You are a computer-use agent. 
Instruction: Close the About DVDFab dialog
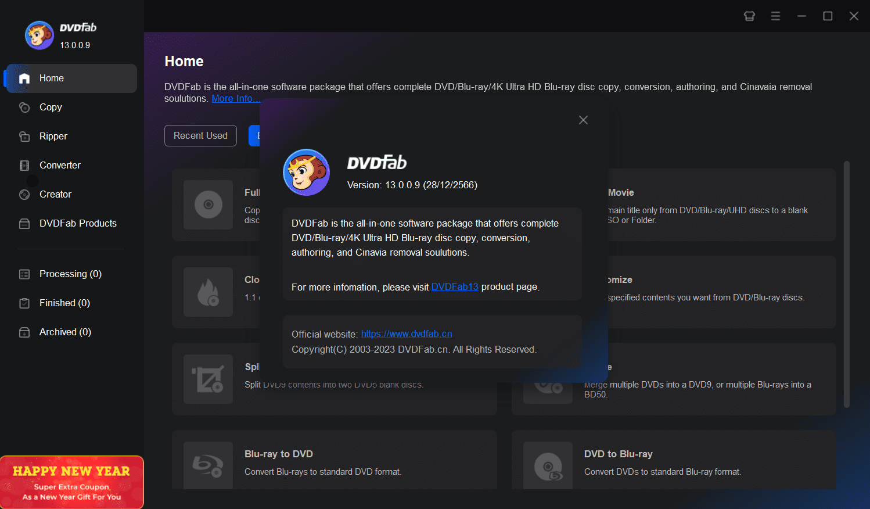coord(584,120)
